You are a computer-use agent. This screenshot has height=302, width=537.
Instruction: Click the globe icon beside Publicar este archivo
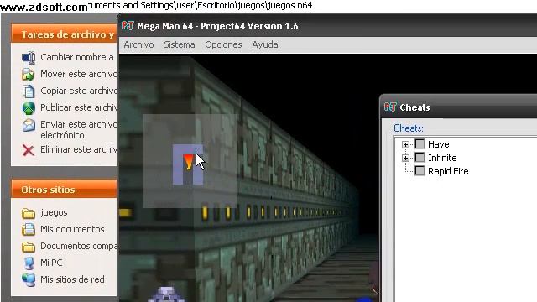tap(29, 107)
